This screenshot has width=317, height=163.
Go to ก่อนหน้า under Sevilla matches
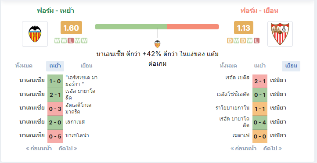243,149
